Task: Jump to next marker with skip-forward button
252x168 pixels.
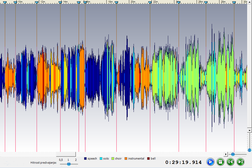Action: [x=240, y=162]
